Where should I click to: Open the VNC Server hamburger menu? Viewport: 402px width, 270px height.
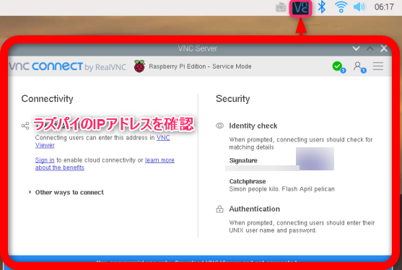pyautogui.click(x=378, y=66)
